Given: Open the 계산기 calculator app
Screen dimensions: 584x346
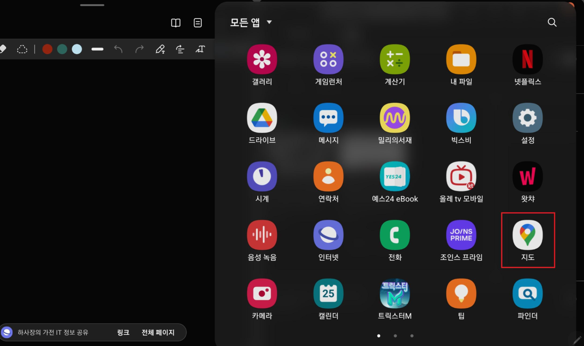Looking at the screenshot, I should [395, 59].
